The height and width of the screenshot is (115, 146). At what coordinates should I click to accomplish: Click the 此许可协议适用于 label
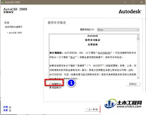[14, 27]
